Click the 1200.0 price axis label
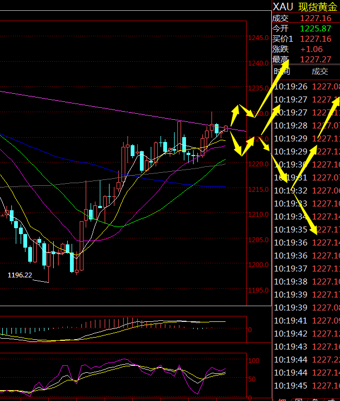Image resolution: width=340 pixels, height=401 pixels. tap(258, 265)
